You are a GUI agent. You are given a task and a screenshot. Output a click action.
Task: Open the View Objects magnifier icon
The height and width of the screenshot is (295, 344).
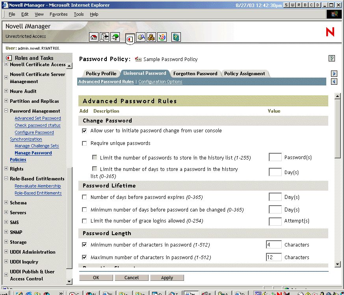[x=141, y=37]
